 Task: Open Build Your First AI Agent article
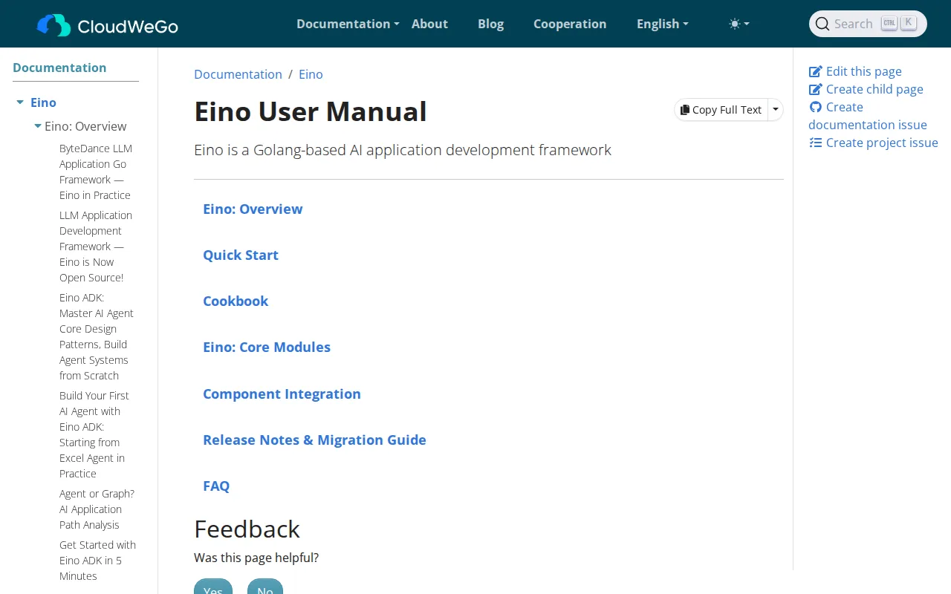(94, 434)
